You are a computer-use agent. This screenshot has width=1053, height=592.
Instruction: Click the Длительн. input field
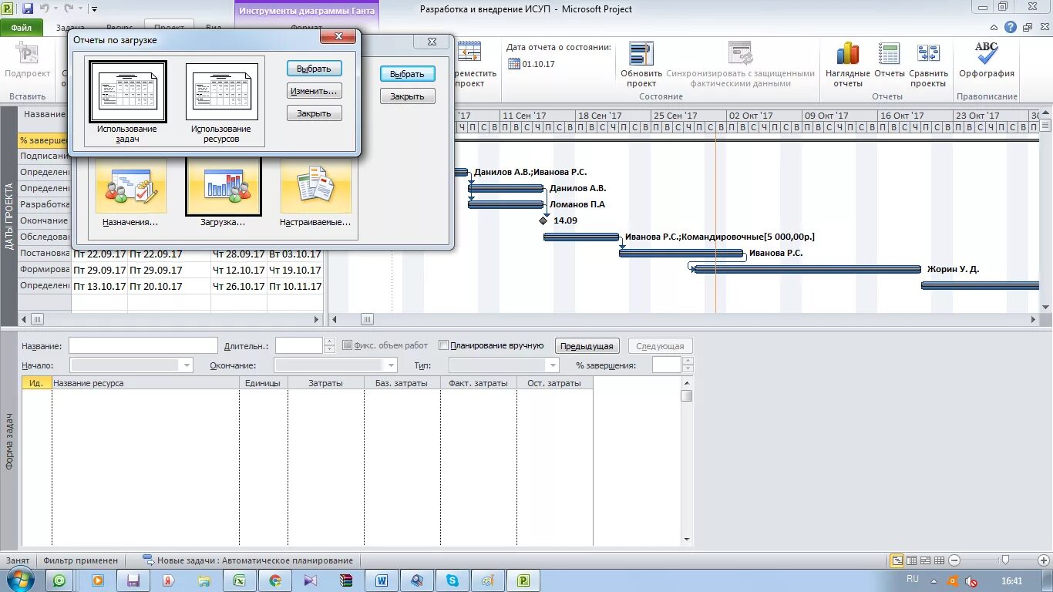299,346
